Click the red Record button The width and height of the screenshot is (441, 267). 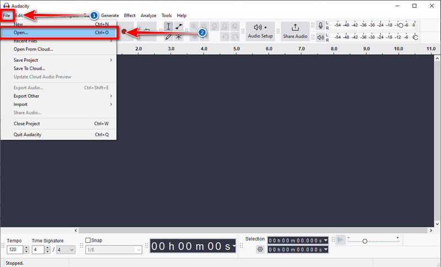(124, 31)
